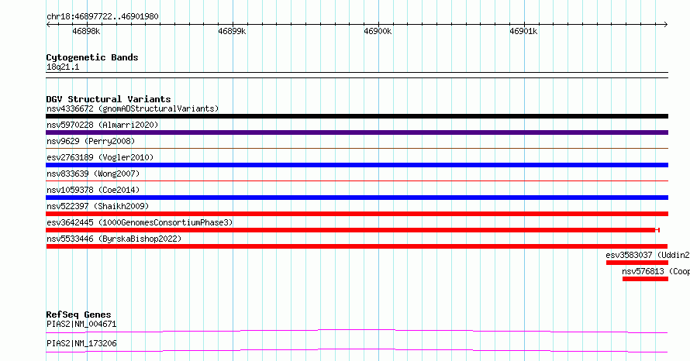The width and height of the screenshot is (690, 361).
Task: Click the purple nsv5970228 variant bar
Action: [x=357, y=132]
